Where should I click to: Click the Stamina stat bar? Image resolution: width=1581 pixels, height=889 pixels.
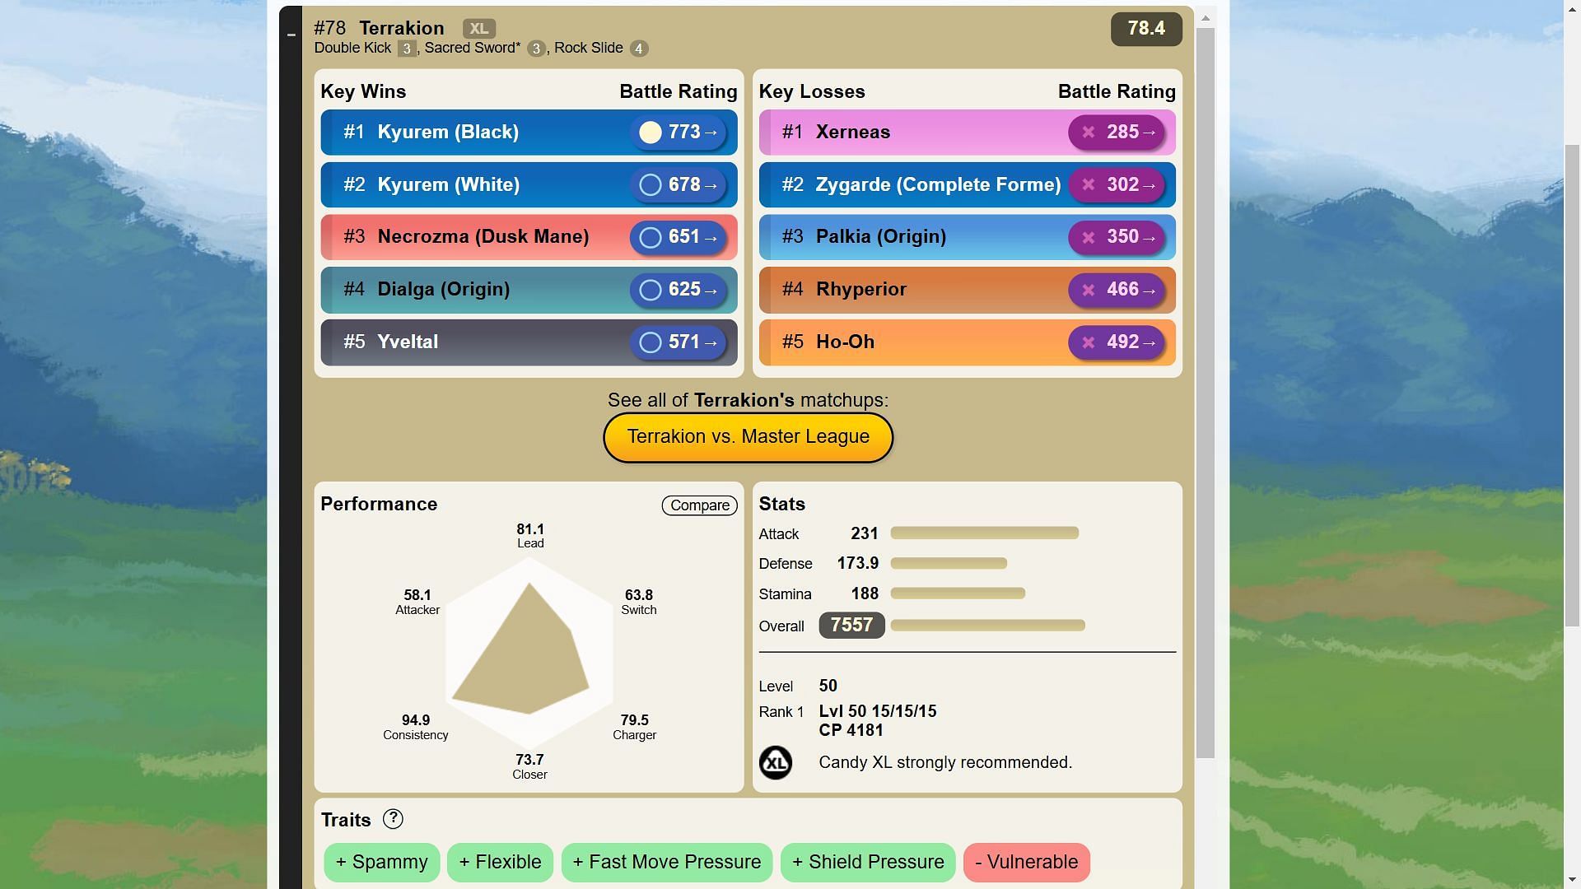[x=958, y=593]
